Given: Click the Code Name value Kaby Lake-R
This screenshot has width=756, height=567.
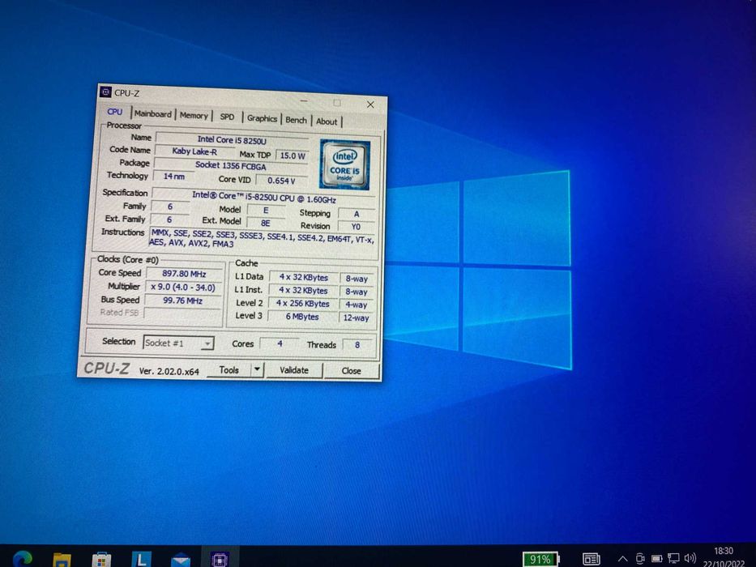Looking at the screenshot, I should pos(194,151).
